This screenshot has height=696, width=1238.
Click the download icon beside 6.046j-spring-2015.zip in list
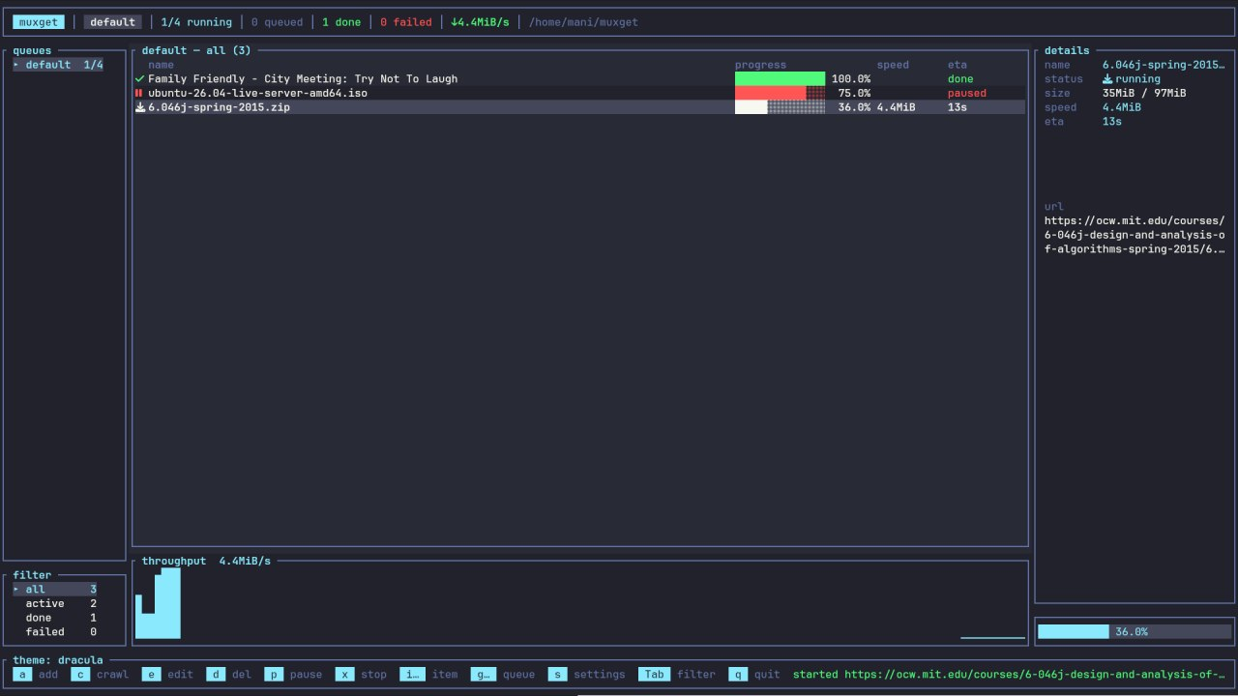[x=139, y=108]
